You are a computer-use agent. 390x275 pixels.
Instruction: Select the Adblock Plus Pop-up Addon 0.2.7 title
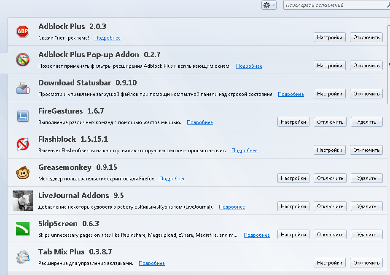[x=100, y=55]
